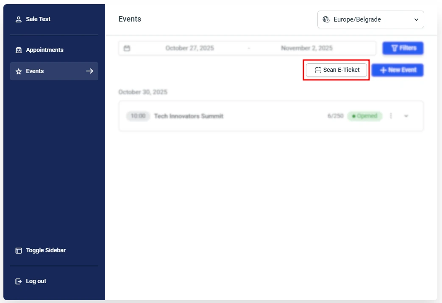Viewport: 442px width, 303px height.
Task: Click the Log out icon in the sidebar
Action: coord(18,281)
